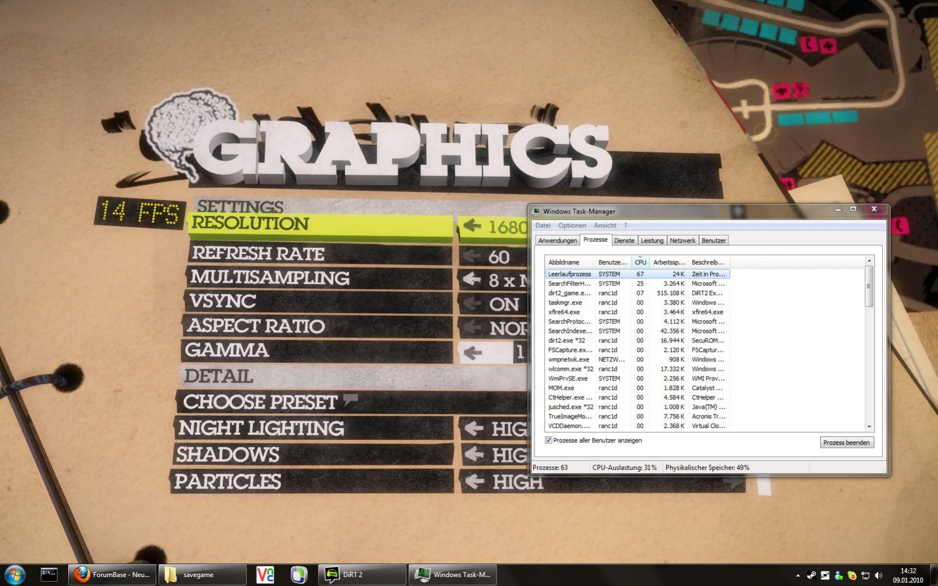Switch to the Firefox ForumBase window
The width and height of the screenshot is (938, 586).
[112, 574]
